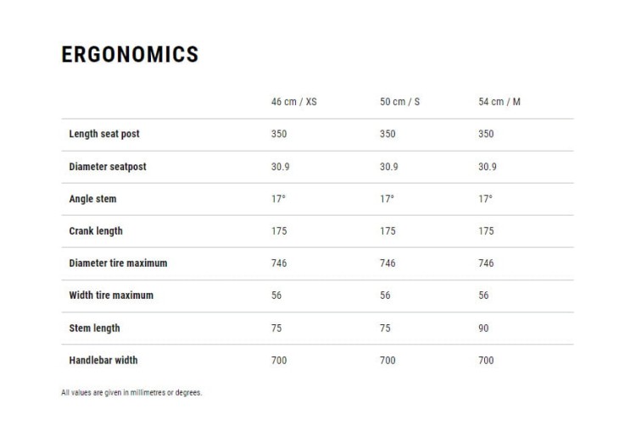Click the ERGONOMICS heading
Screen dimensions: 636x442
pos(130,54)
